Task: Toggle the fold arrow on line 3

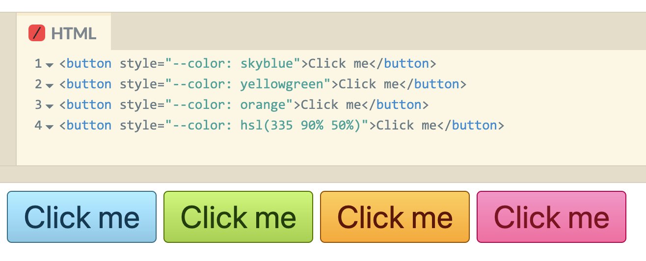Action: pyautogui.click(x=49, y=106)
